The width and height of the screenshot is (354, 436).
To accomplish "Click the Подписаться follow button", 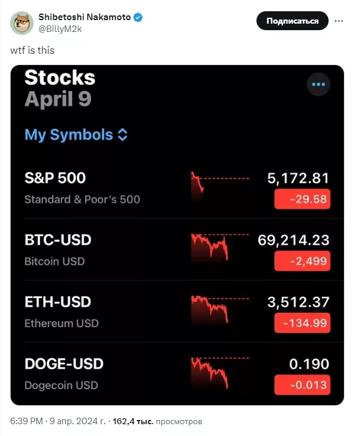I will 293,21.
